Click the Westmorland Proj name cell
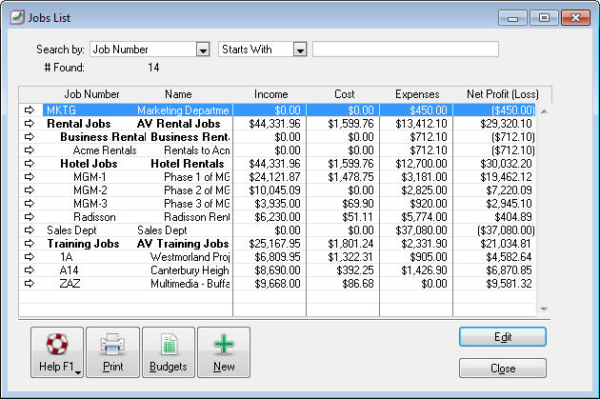Image resolution: width=600 pixels, height=399 pixels. click(x=190, y=257)
